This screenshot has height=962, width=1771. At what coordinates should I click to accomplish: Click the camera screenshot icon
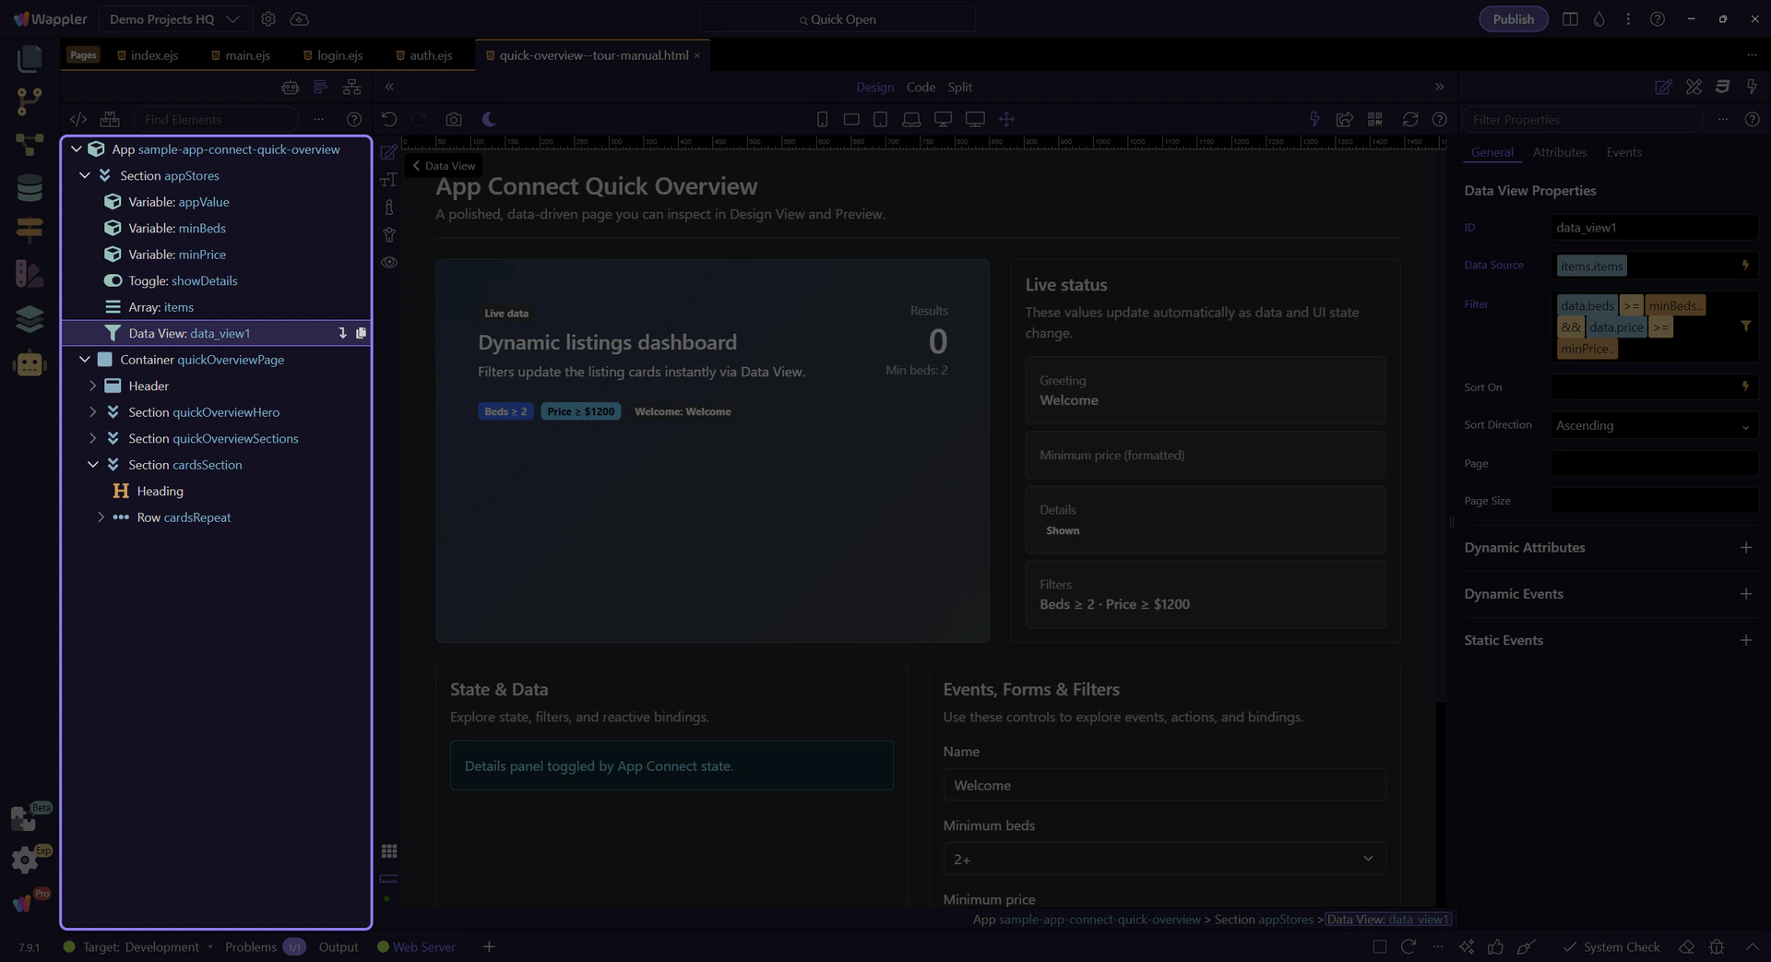[x=453, y=119]
